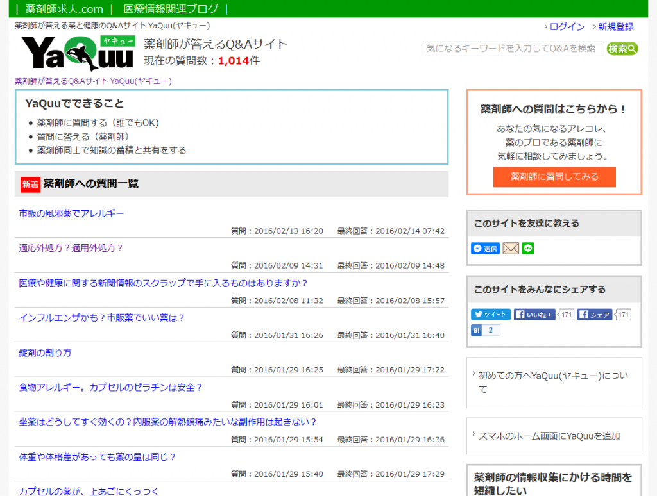Click the date 最終回答：2016/01/31 16:40

point(391,335)
